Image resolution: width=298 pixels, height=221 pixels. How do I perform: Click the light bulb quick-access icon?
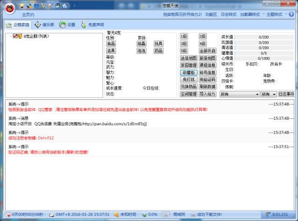click(22, 6)
